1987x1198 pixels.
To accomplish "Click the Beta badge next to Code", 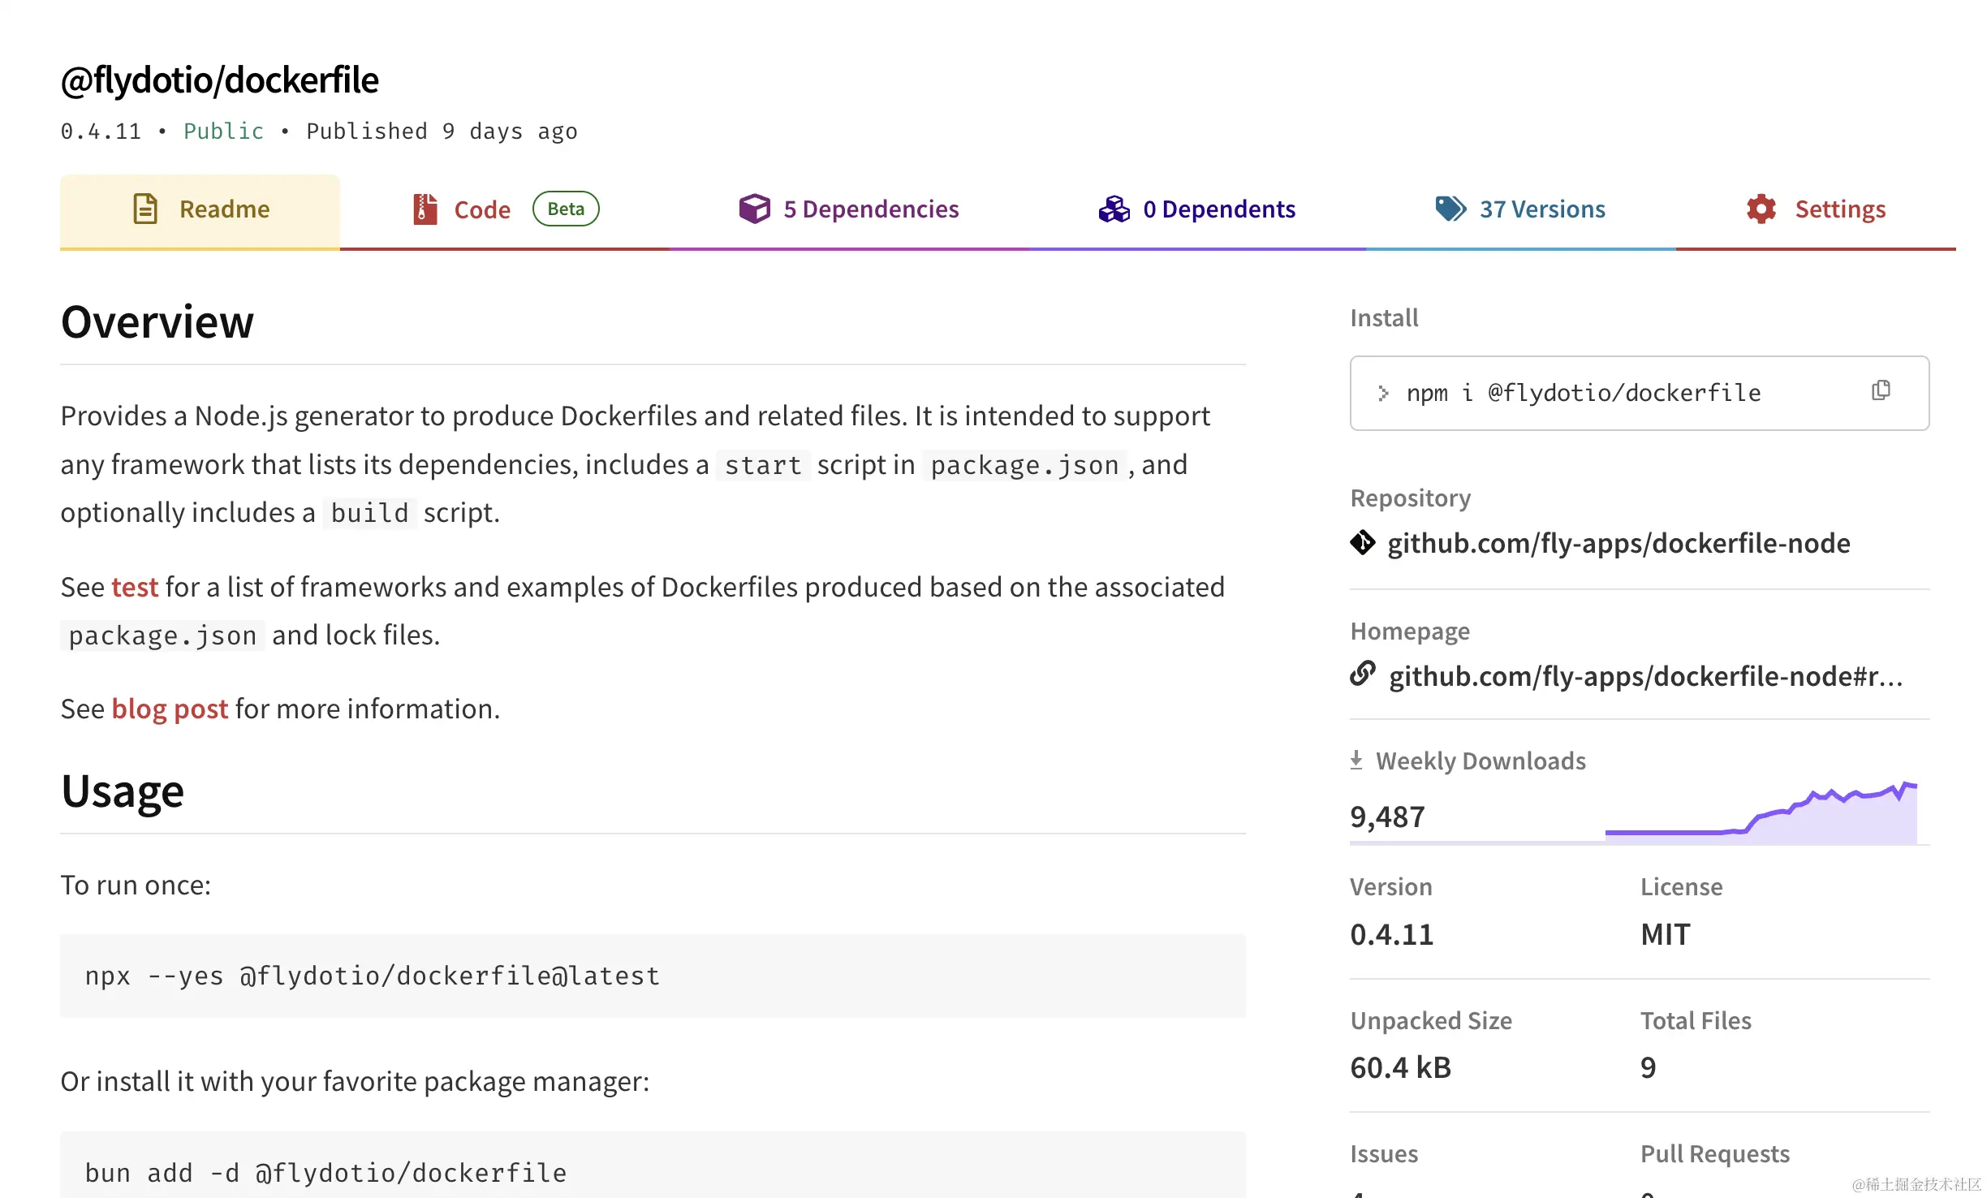I will pyautogui.click(x=566, y=209).
